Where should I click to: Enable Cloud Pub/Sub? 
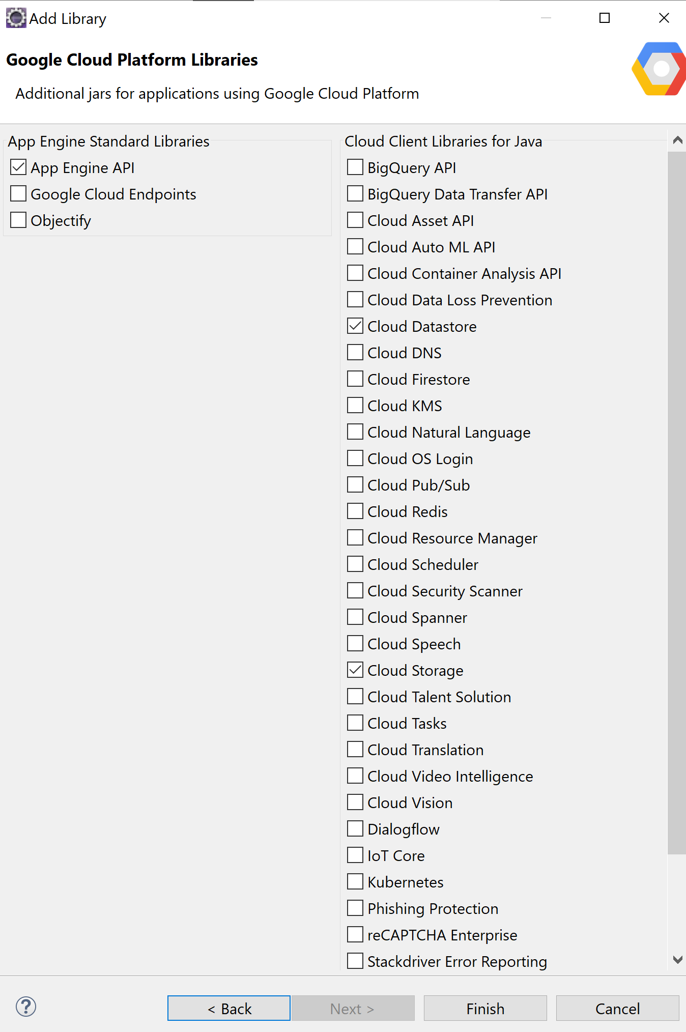(355, 484)
